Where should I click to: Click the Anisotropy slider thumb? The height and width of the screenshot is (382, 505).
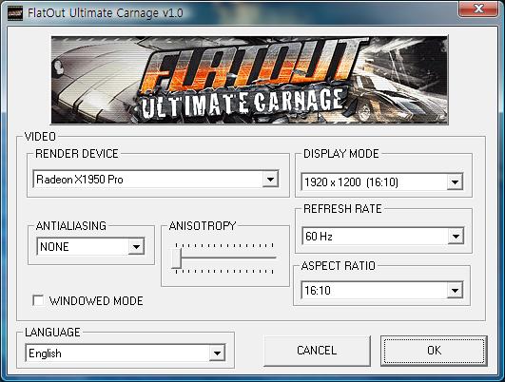(177, 258)
